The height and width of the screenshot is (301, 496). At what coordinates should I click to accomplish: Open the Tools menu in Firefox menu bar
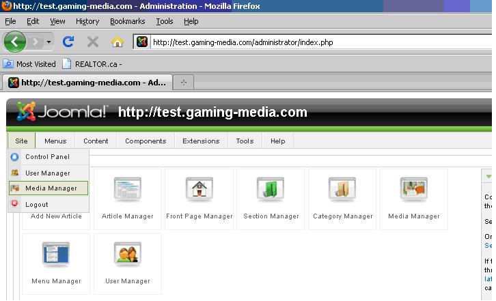click(165, 22)
